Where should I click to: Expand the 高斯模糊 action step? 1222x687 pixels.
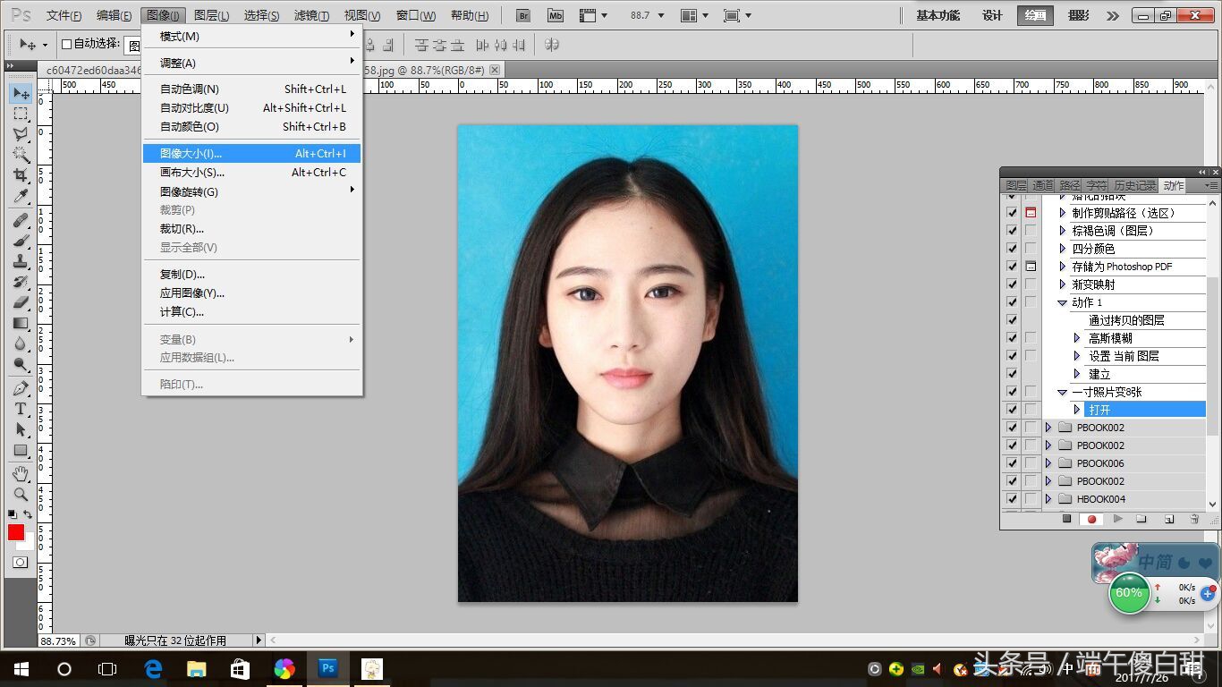tap(1077, 338)
